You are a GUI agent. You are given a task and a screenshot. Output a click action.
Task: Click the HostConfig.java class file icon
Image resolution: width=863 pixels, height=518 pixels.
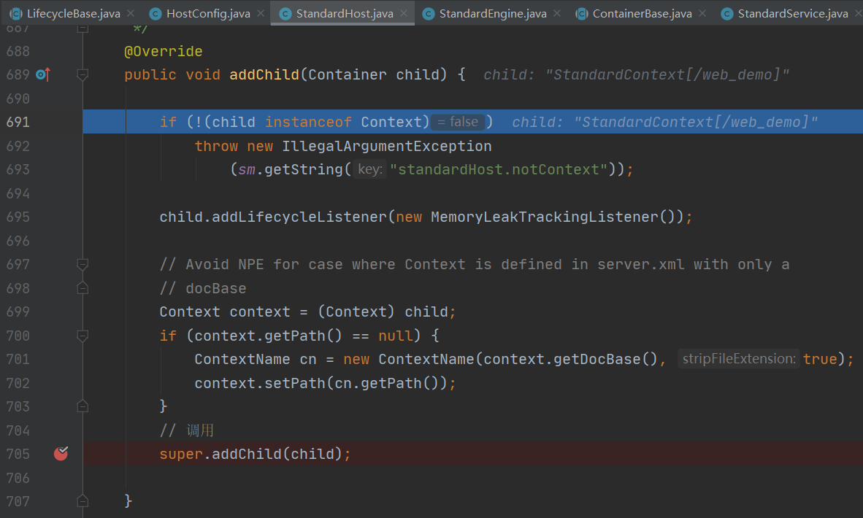[156, 14]
